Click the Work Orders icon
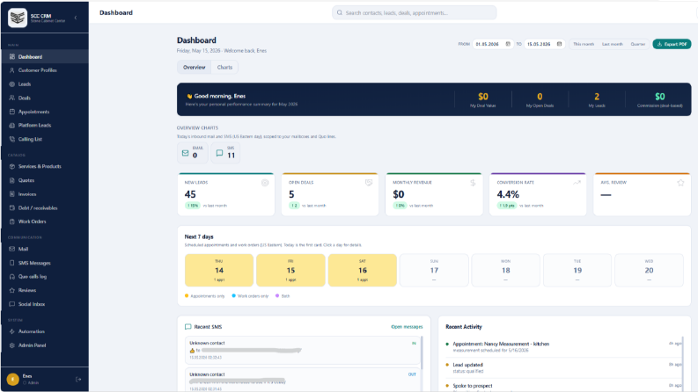Image resolution: width=698 pixels, height=392 pixels. point(12,221)
